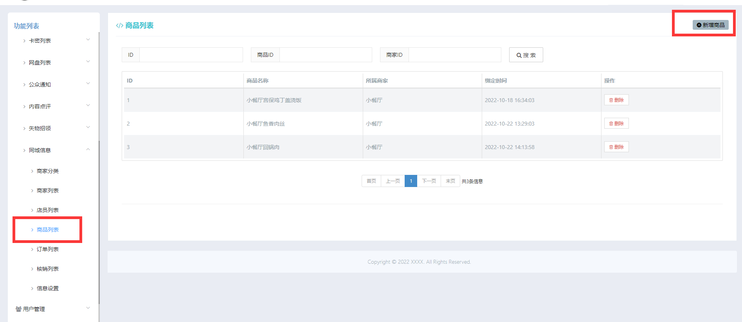Focus the 商品ID input field
Screen dimensions: 742x322
pyautogui.click(x=326, y=55)
